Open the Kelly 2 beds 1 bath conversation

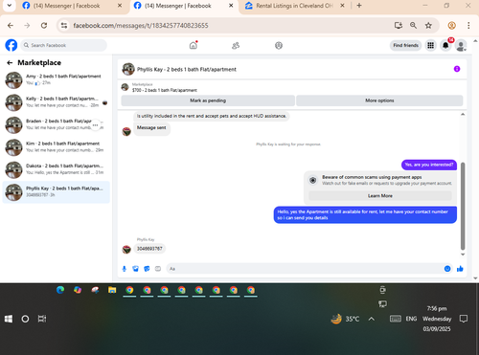pyautogui.click(x=56, y=102)
